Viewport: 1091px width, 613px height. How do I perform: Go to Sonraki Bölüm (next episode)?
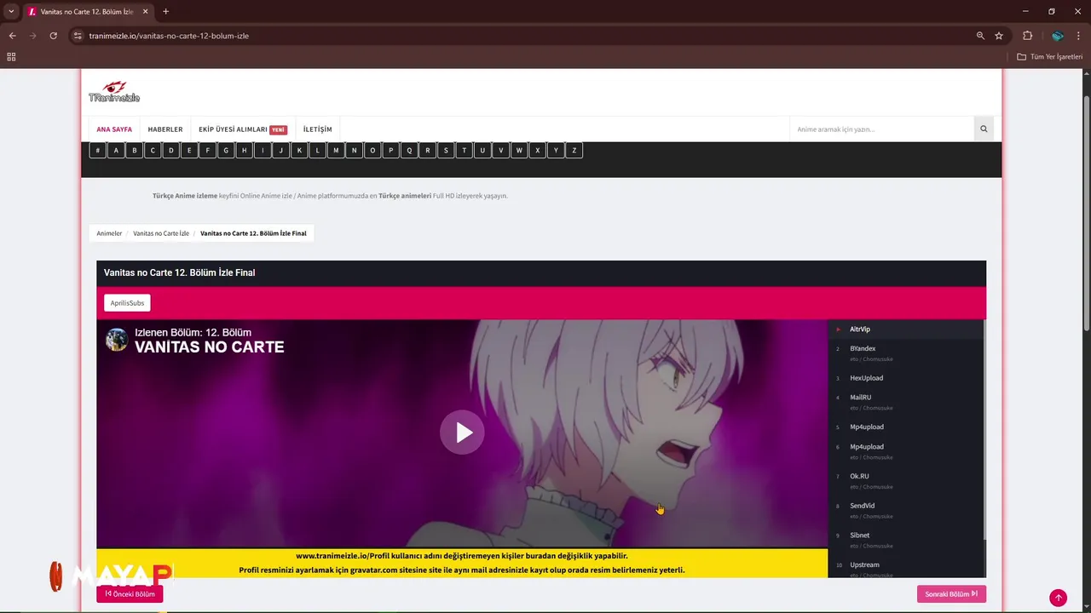coord(951,593)
